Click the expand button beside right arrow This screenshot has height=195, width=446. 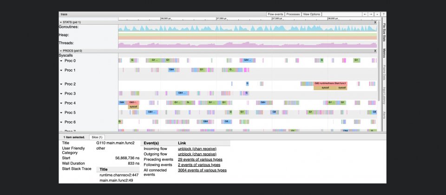tap(377, 14)
